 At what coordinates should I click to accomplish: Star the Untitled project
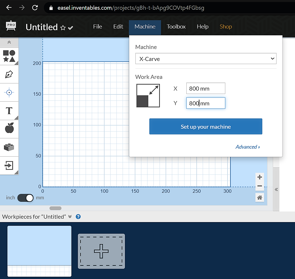tap(63, 28)
